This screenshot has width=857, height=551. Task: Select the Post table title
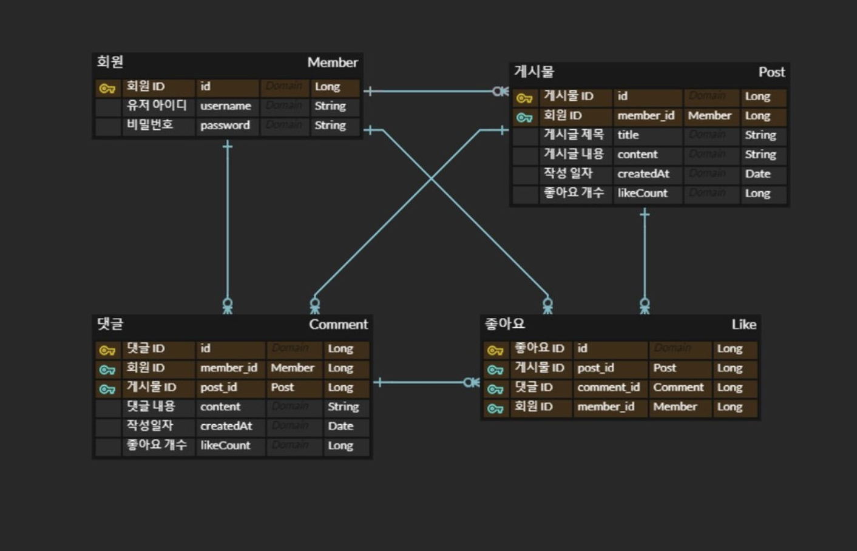pyautogui.click(x=772, y=72)
